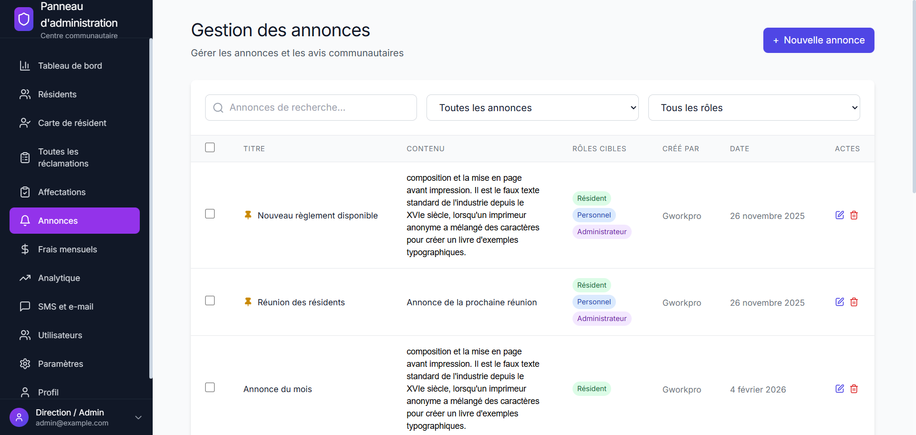Switch to the Annonces section

pyautogui.click(x=58, y=221)
